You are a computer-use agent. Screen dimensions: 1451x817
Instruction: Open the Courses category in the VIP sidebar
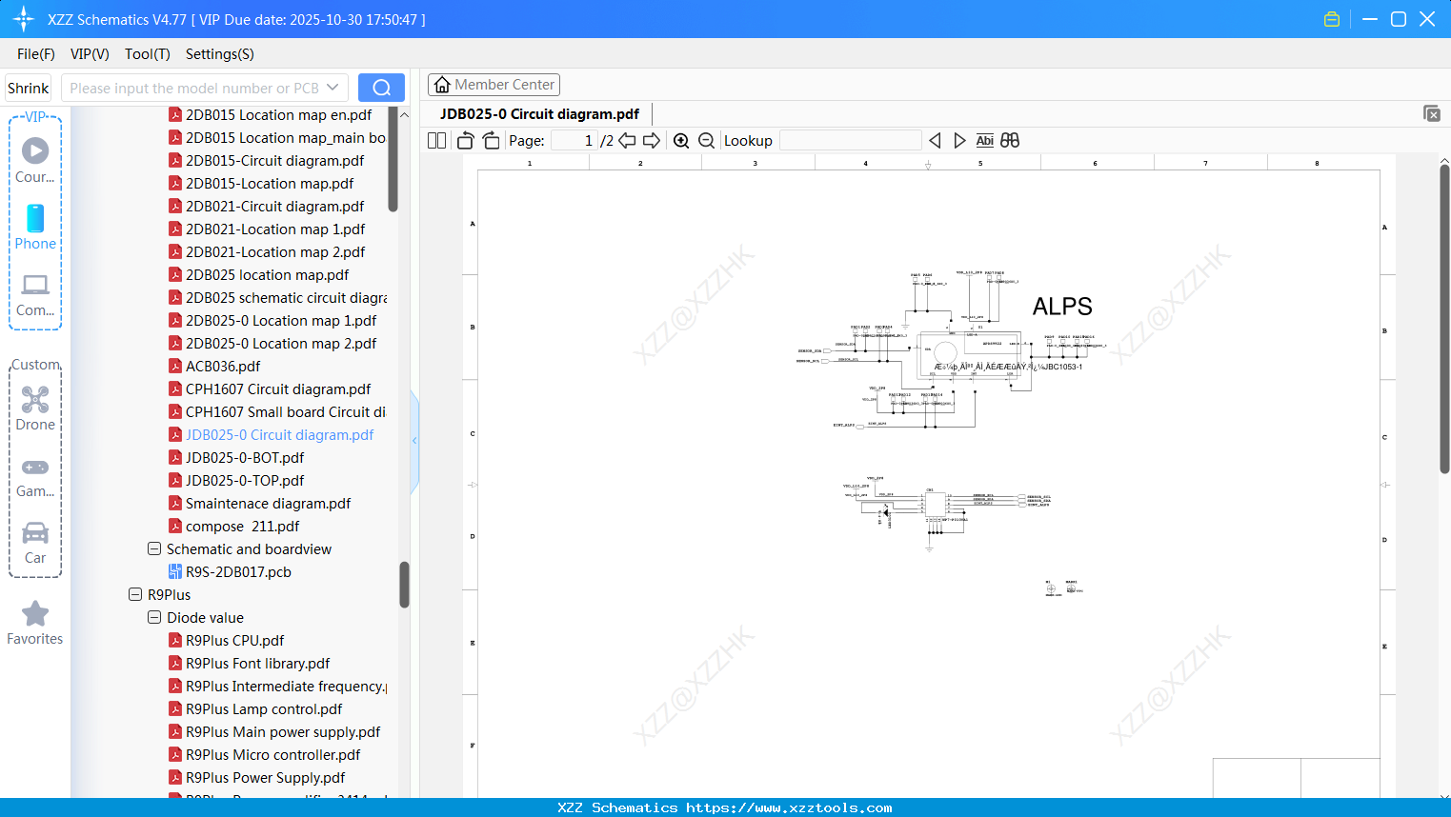click(x=35, y=161)
